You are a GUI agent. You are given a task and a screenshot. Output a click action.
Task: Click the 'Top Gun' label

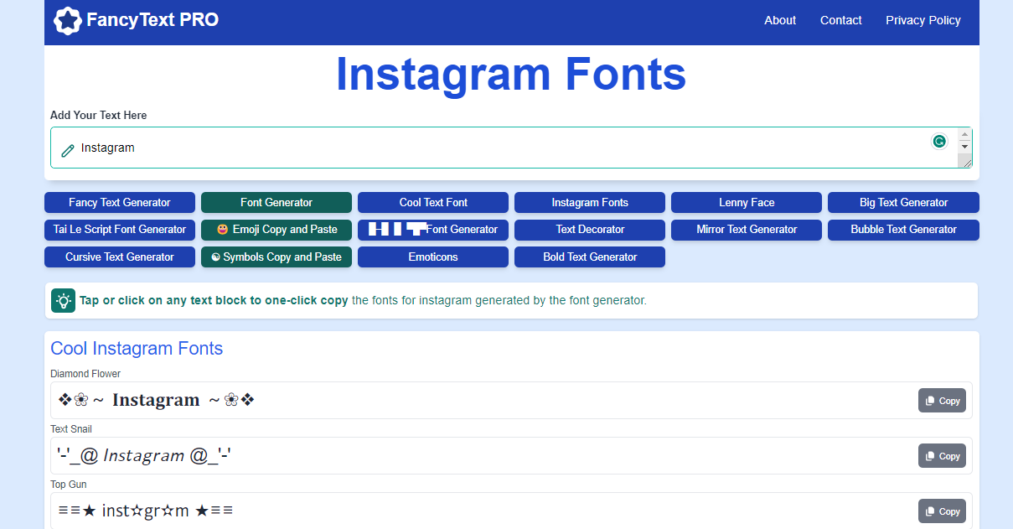69,485
